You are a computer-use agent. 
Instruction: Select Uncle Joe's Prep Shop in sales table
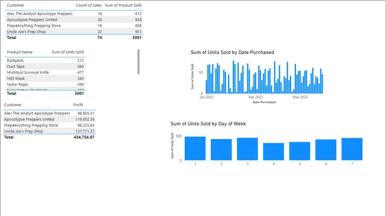tap(26, 32)
